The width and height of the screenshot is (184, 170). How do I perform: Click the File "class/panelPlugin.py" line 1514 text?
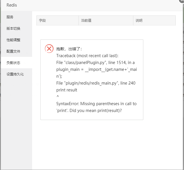click(x=95, y=63)
